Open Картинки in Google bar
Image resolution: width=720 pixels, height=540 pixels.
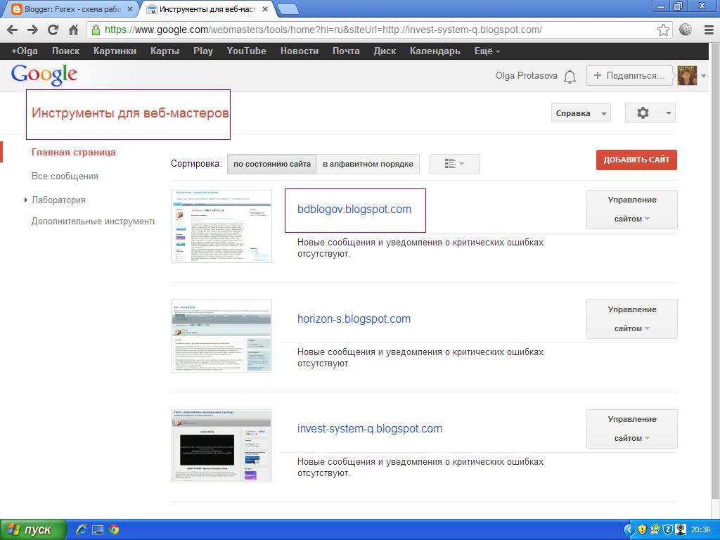tap(115, 51)
